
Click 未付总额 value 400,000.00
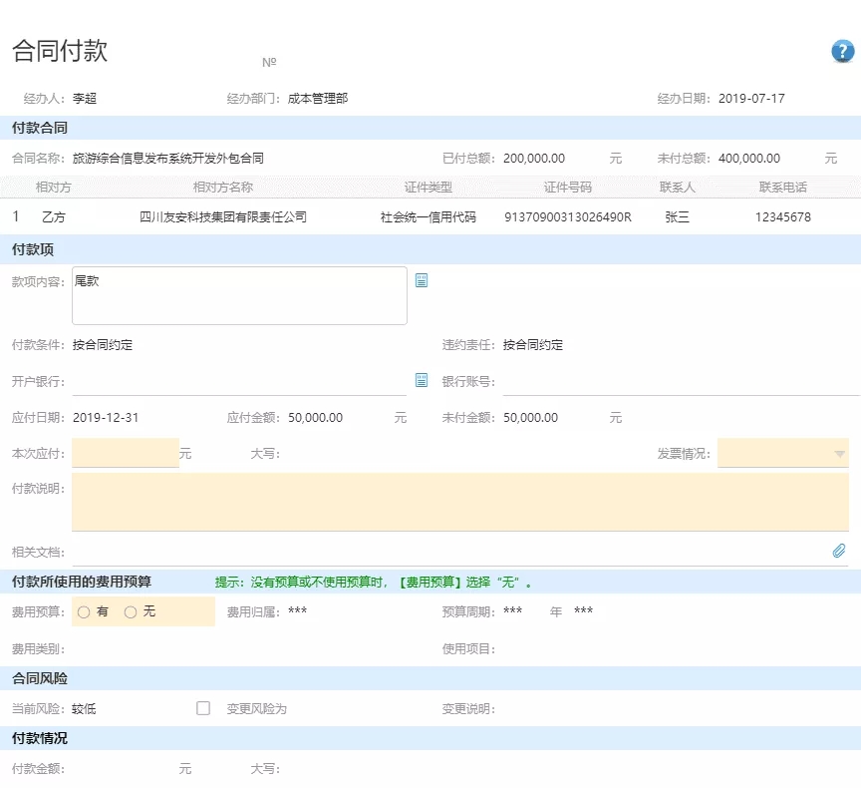749,159
